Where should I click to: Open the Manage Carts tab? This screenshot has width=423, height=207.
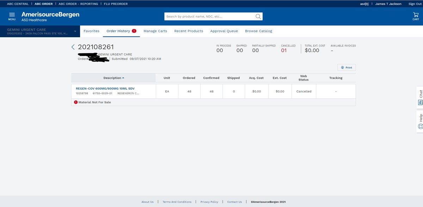[155, 31]
